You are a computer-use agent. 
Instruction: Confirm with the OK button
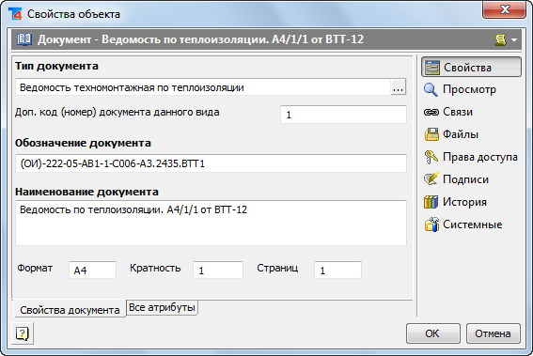tap(433, 333)
